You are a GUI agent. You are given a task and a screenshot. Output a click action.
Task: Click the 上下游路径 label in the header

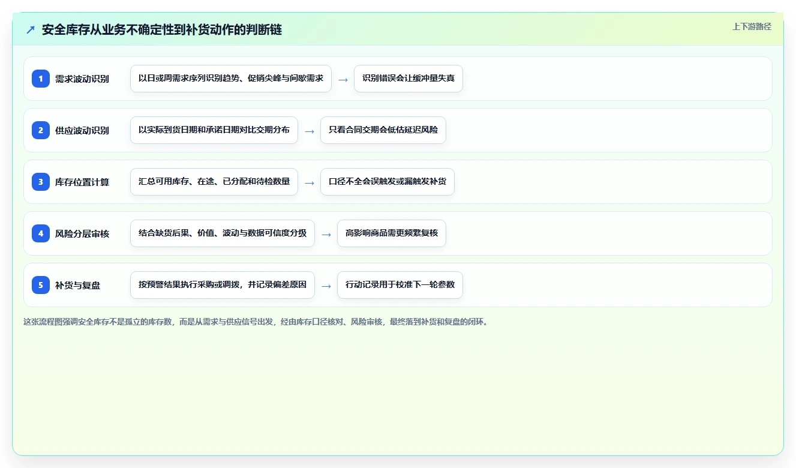[752, 26]
